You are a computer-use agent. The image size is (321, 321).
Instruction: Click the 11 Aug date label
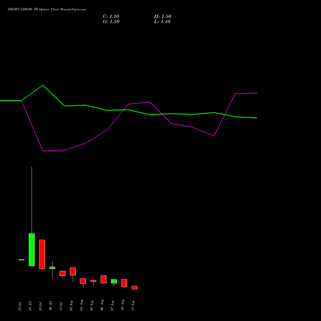tap(133, 306)
